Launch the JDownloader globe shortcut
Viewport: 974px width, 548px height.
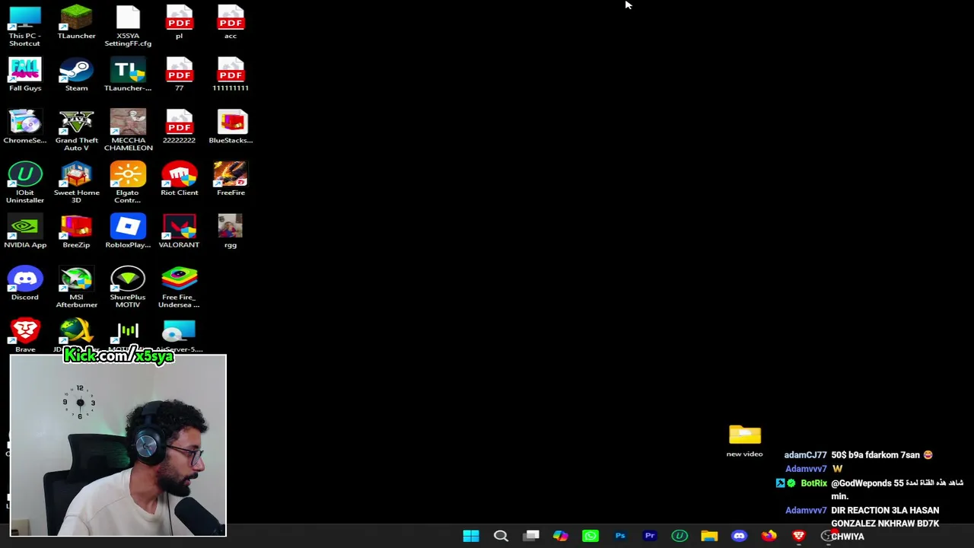click(x=76, y=332)
